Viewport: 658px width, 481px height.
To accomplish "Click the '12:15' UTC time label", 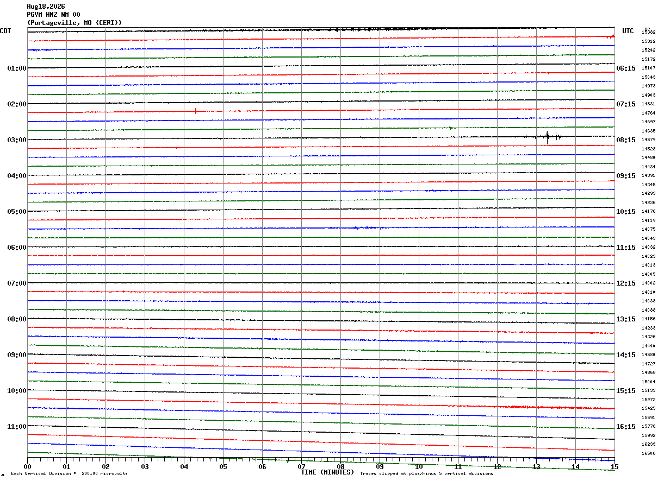I will point(626,283).
